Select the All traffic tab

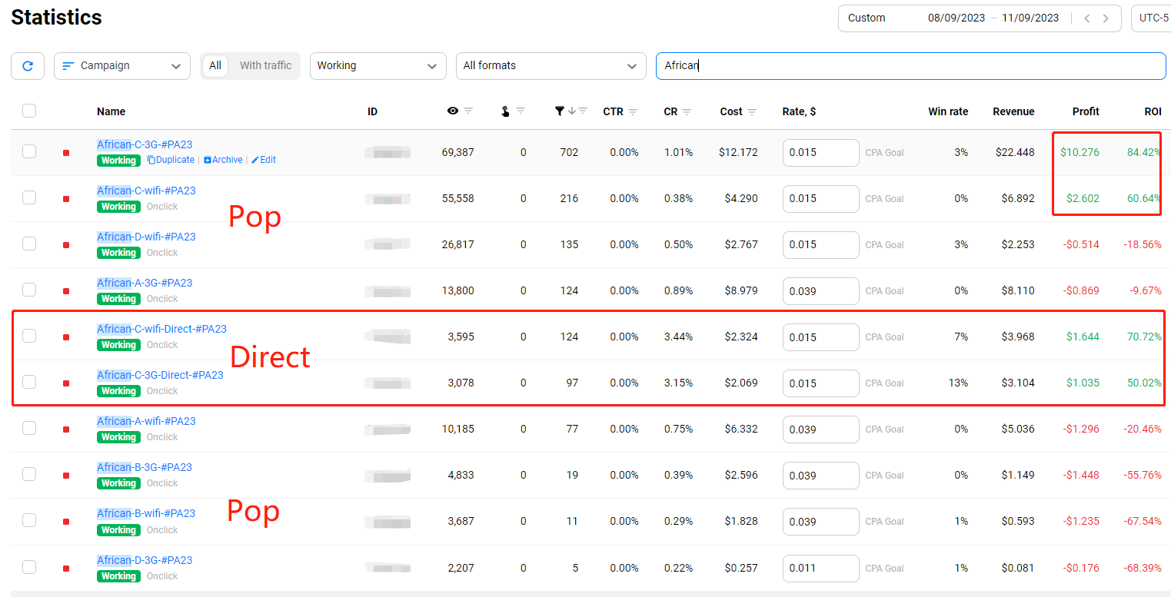pyautogui.click(x=215, y=66)
